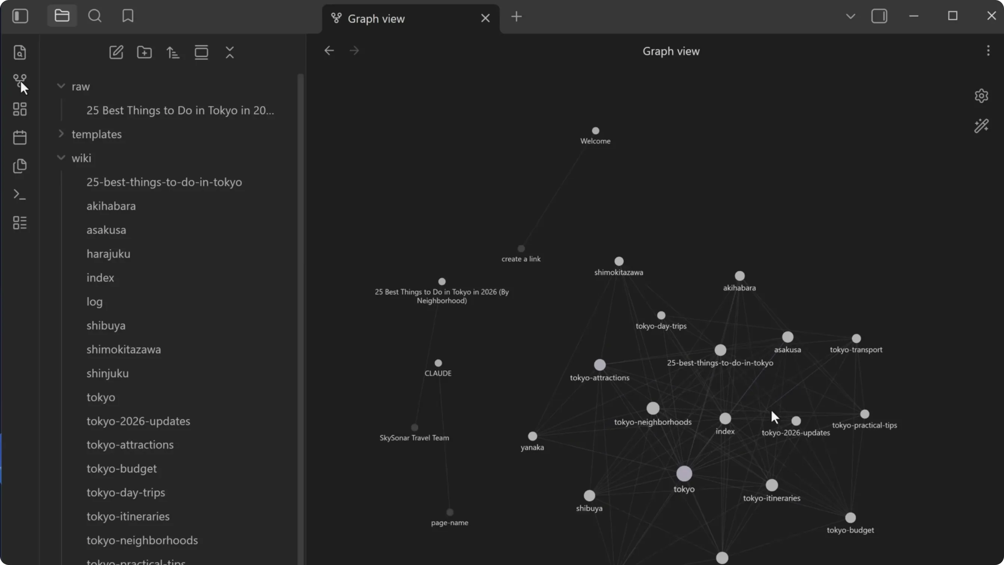Click the checklist-style ribbon icon

point(20,223)
